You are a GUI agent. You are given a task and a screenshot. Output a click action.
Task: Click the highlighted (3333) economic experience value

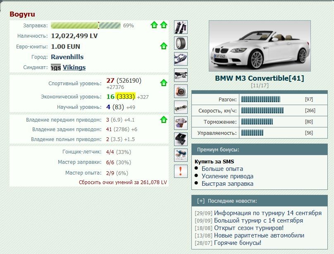pos(126,96)
